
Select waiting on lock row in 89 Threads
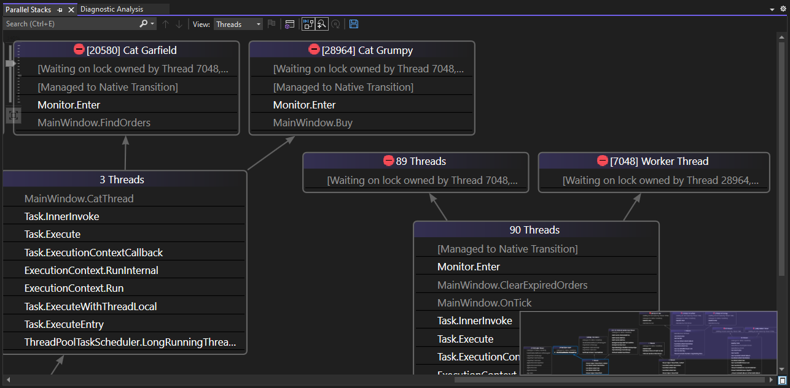click(415, 180)
